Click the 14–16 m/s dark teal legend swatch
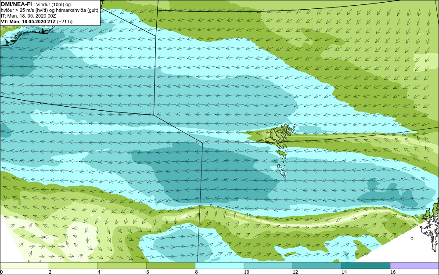The image size is (439, 275). (366, 265)
